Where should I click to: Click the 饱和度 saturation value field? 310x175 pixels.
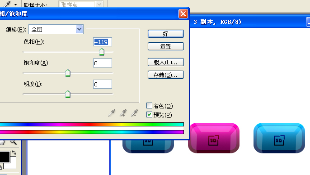point(103,63)
